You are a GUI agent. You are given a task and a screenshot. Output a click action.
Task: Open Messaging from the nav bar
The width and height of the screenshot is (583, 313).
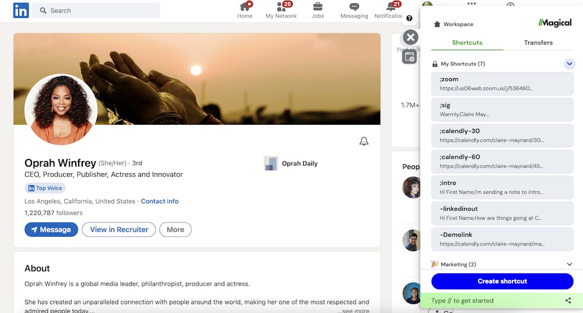tap(354, 10)
